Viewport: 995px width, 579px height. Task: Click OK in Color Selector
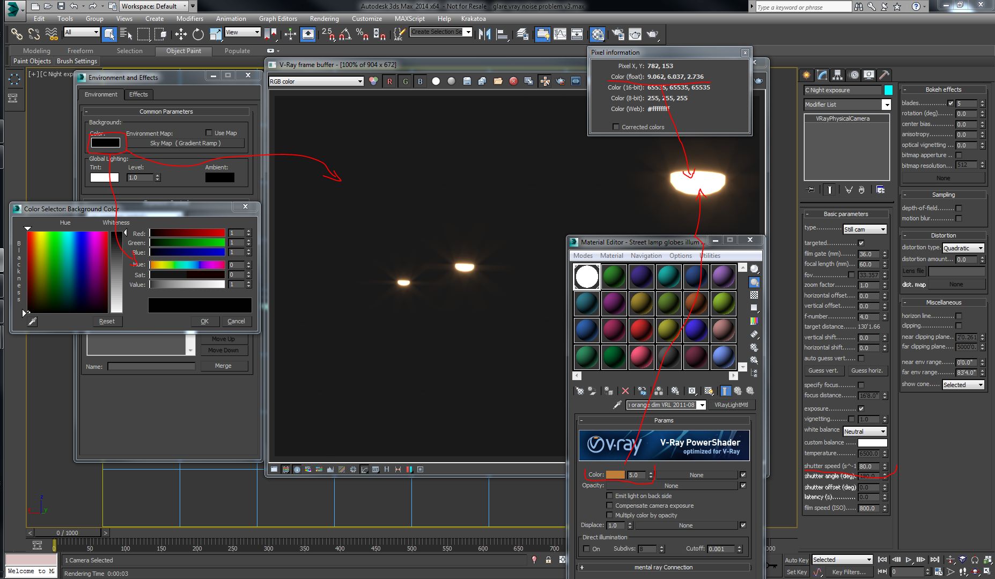click(x=205, y=321)
